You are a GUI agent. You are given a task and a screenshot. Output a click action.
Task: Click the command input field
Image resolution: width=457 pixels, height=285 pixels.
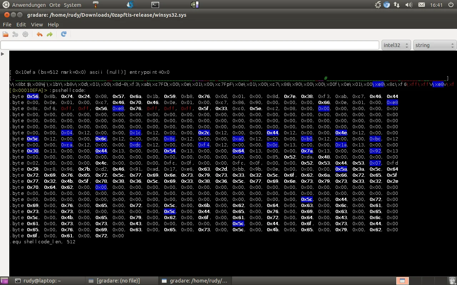(x=190, y=45)
